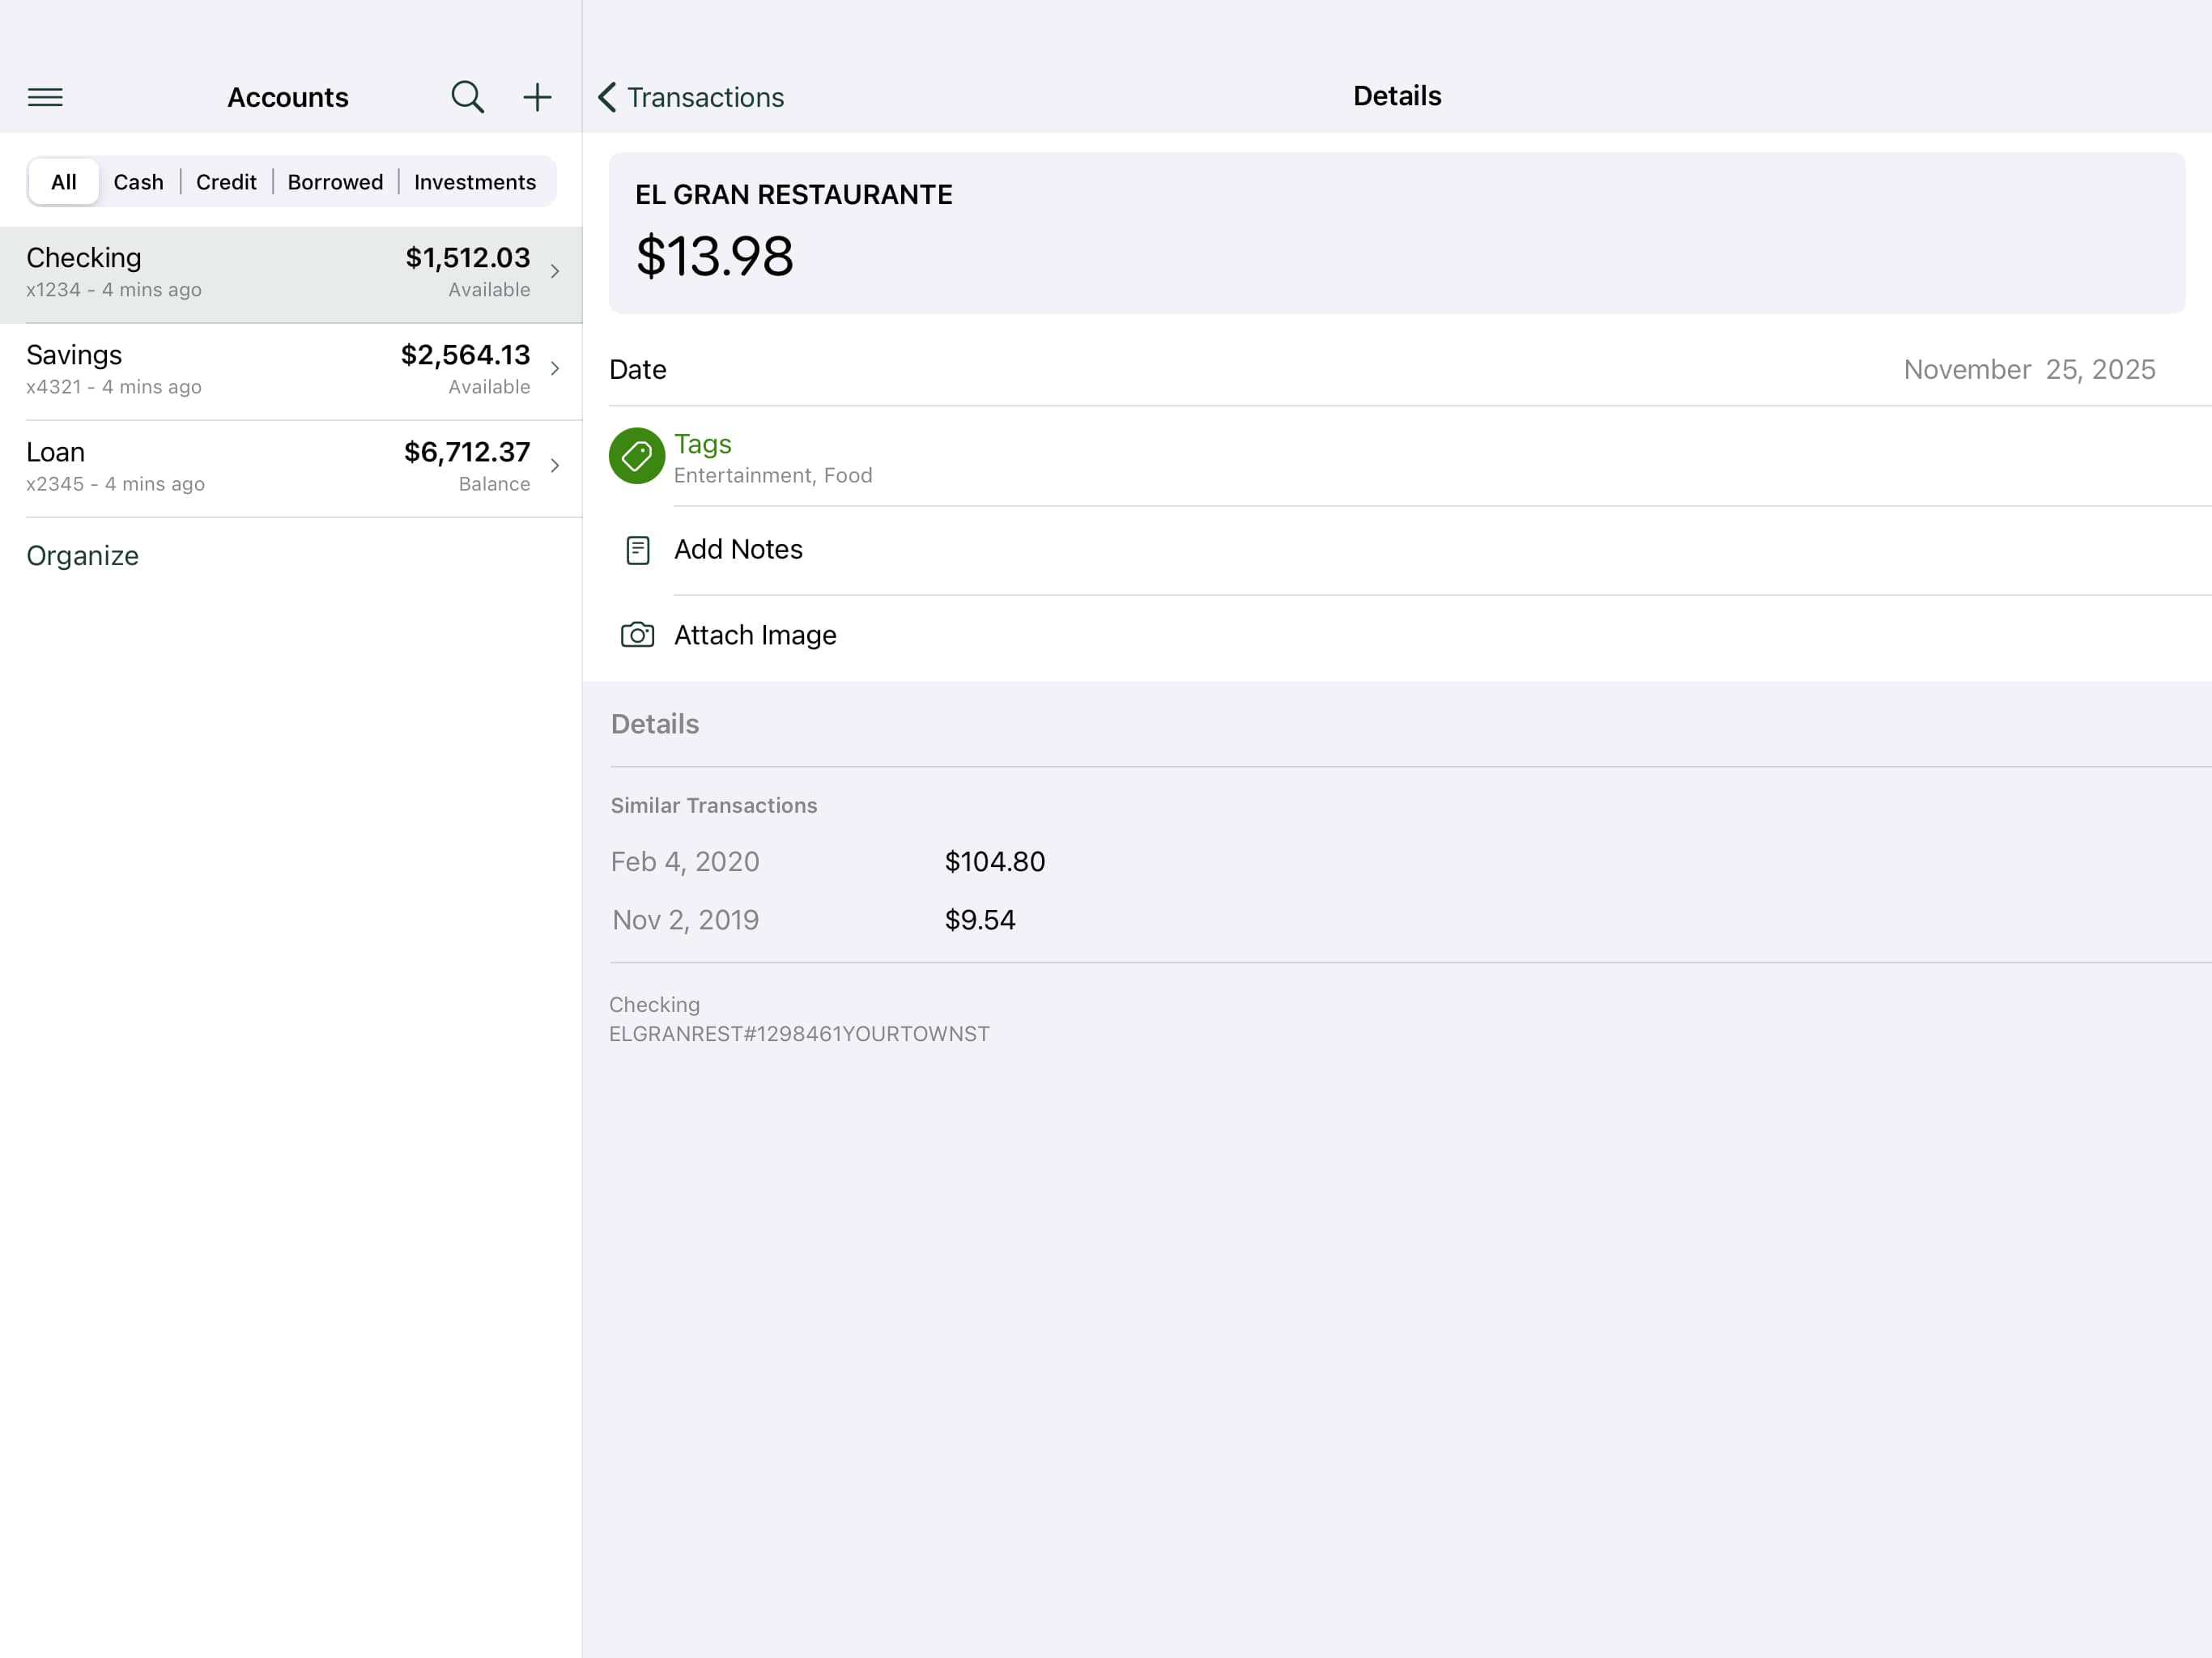Open the Savings account row
This screenshot has width=2212, height=1658.
coord(291,371)
